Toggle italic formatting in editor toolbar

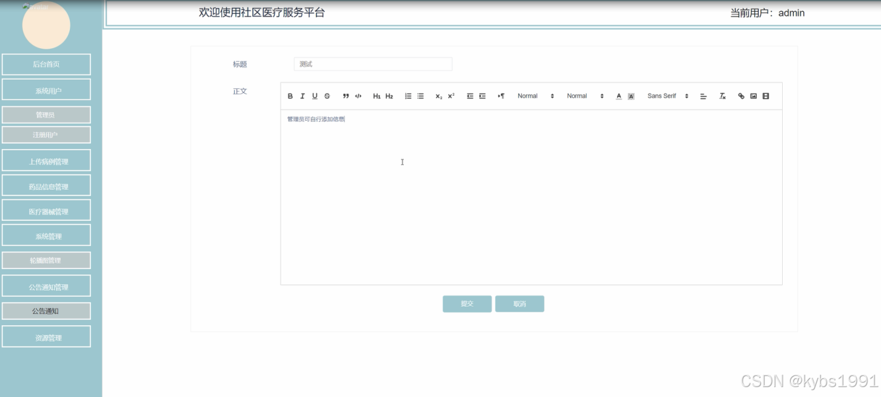pos(302,96)
